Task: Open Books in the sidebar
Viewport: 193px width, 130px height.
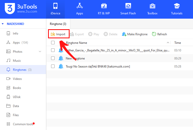Action: [23, 88]
